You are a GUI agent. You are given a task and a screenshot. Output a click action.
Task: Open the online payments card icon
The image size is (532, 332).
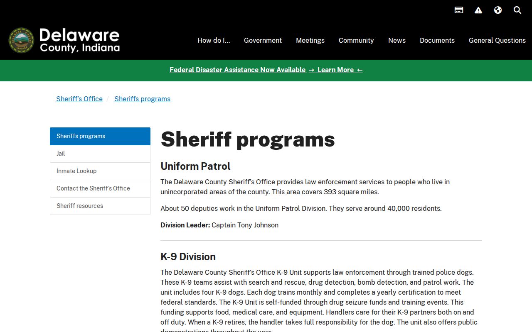(459, 10)
